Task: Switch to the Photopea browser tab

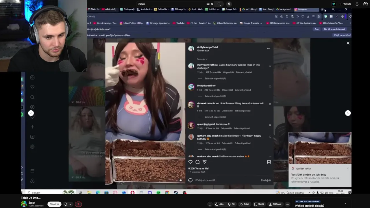Action: coord(127,9)
